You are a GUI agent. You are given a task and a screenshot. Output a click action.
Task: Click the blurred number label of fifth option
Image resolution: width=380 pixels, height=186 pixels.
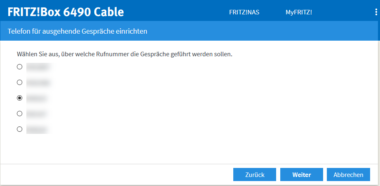click(x=37, y=129)
